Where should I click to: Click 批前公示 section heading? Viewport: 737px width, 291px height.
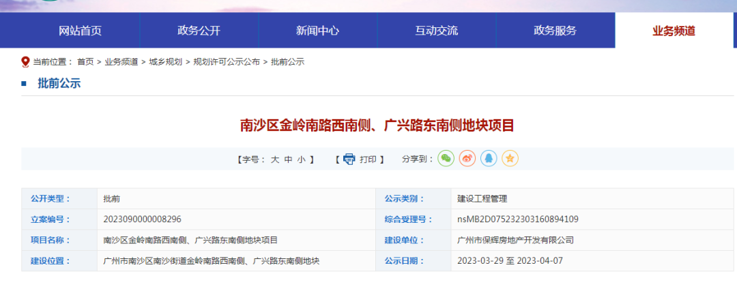59,84
